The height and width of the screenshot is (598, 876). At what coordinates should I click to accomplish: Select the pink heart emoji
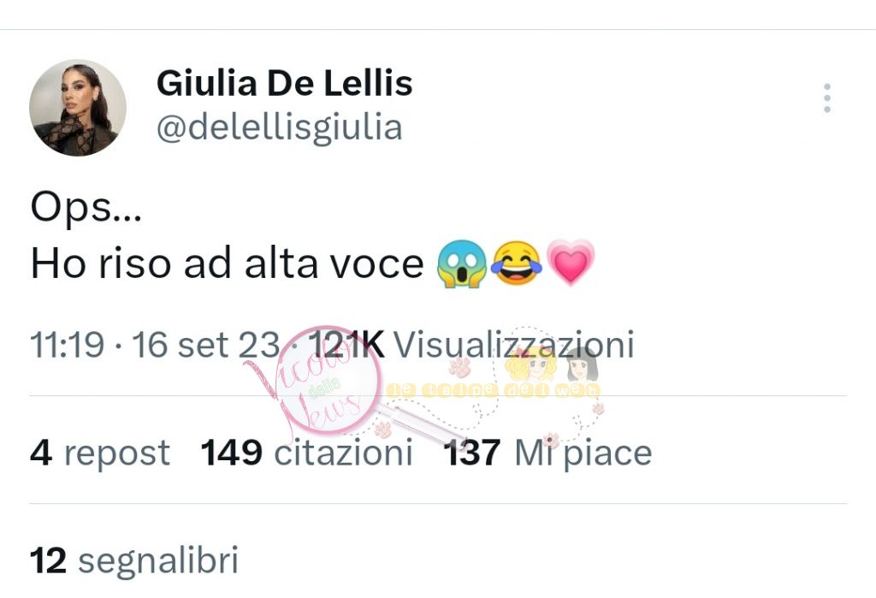(x=571, y=263)
